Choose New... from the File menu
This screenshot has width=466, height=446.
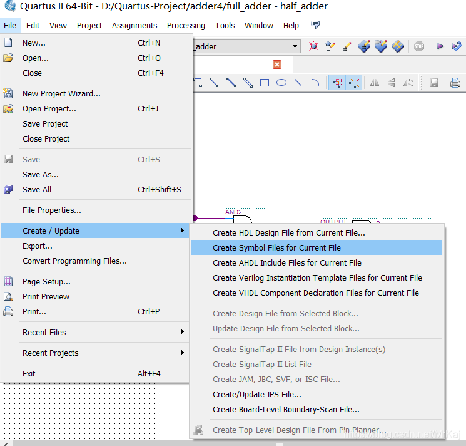[x=95, y=43]
